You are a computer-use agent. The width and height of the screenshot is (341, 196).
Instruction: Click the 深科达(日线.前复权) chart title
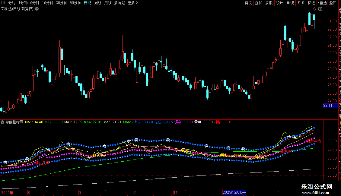(x=17, y=9)
